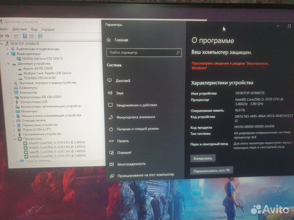Viewport: 294px width, 220px height.
Task: Click the Дисплей monitor icon
Action: [109, 80]
